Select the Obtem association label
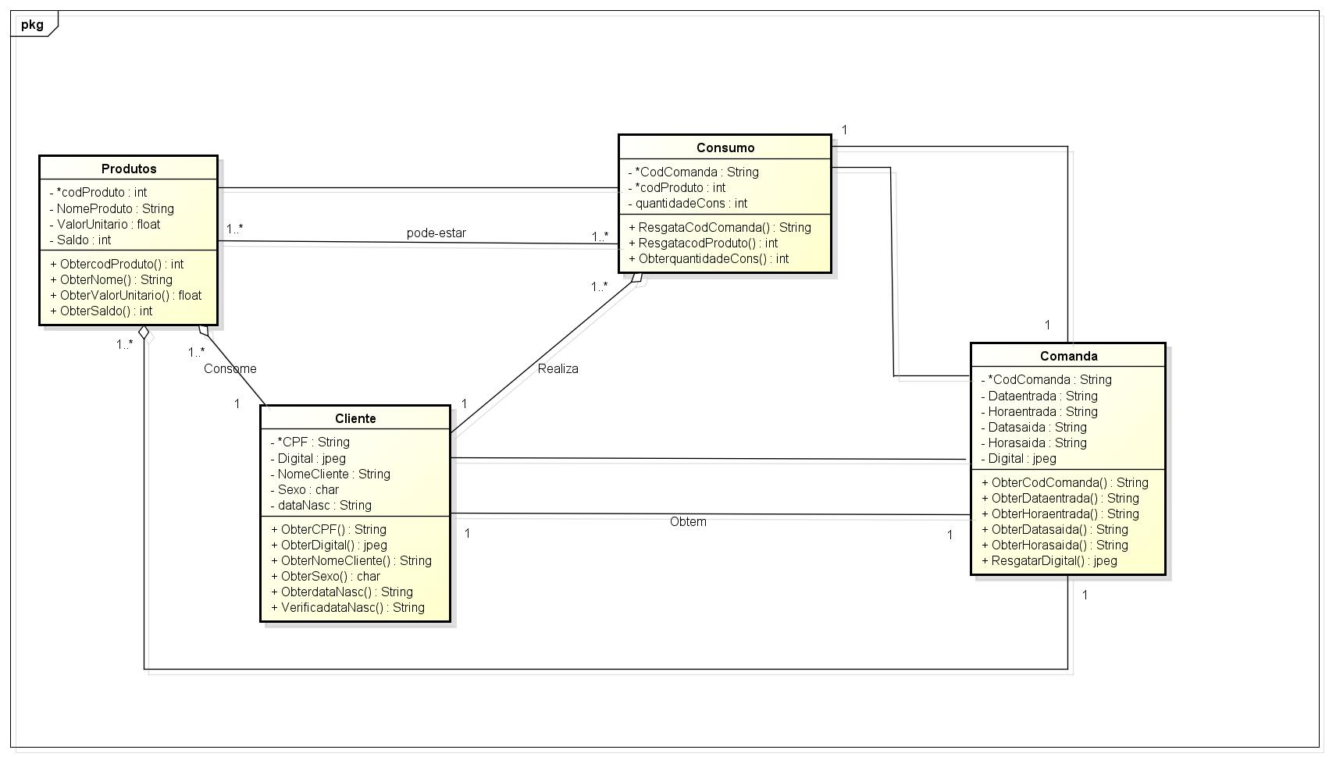This screenshot has width=1329, height=757. coord(688,521)
